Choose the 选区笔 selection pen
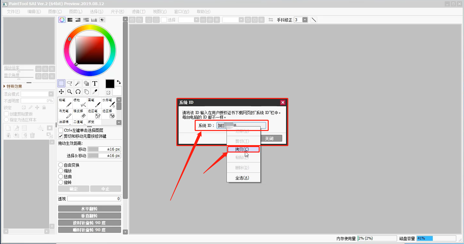The image size is (464, 244). (94, 114)
